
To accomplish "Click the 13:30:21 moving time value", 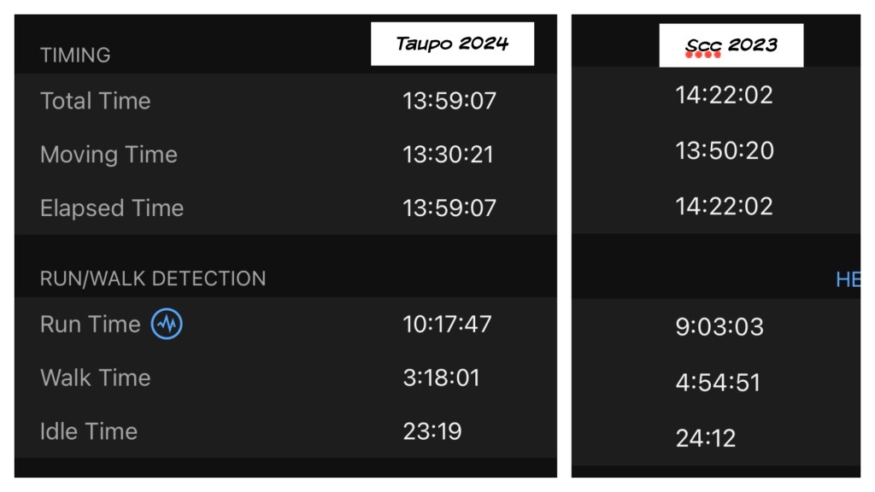I will point(448,155).
